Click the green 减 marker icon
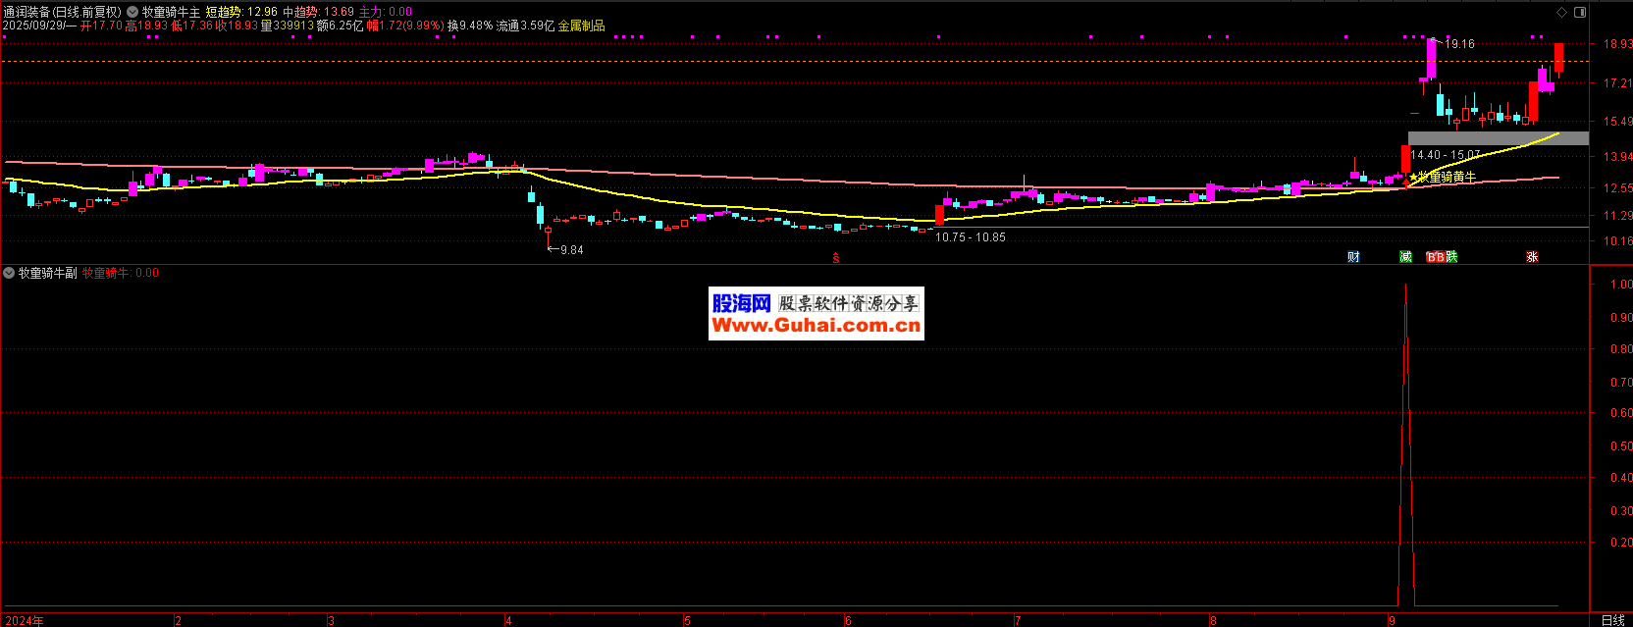This screenshot has width=1633, height=627. point(1405,257)
